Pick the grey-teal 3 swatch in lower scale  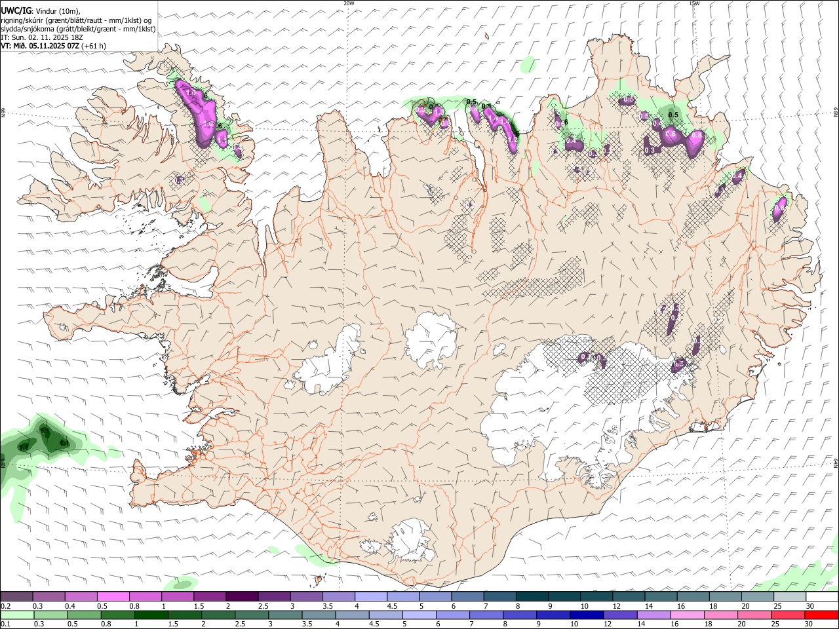pos(285,615)
